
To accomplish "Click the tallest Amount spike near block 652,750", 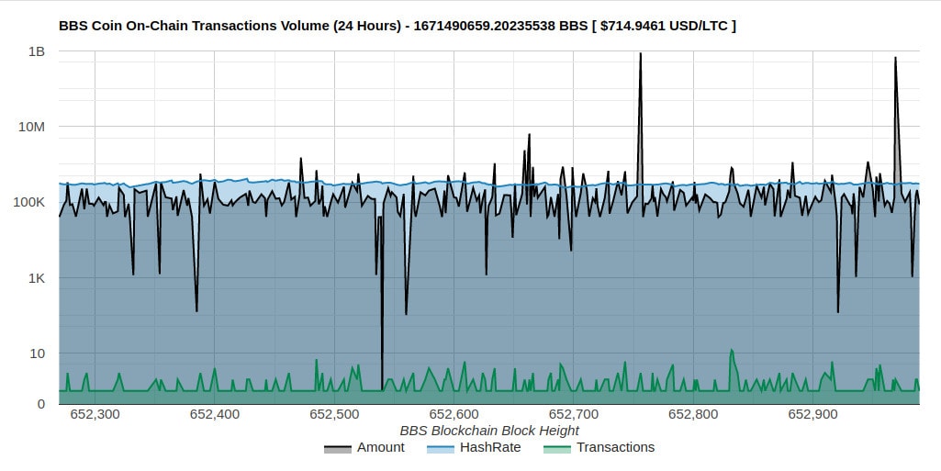I will click(640, 54).
